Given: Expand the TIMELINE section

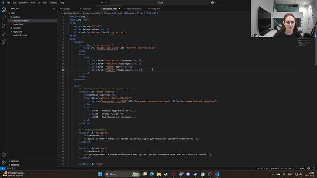Looking at the screenshot, I should click(x=15, y=165).
